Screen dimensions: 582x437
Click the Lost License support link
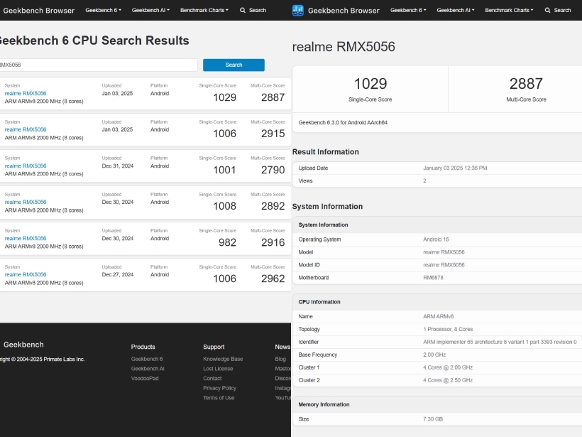click(218, 369)
